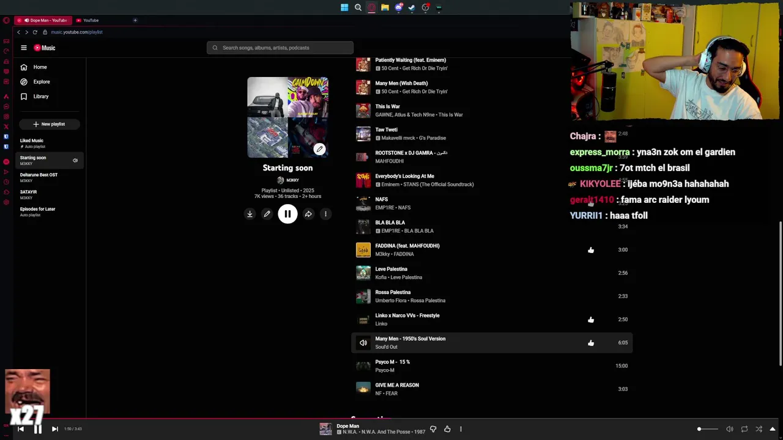
Task: Share the Starting soon playlist
Action: pyautogui.click(x=308, y=214)
